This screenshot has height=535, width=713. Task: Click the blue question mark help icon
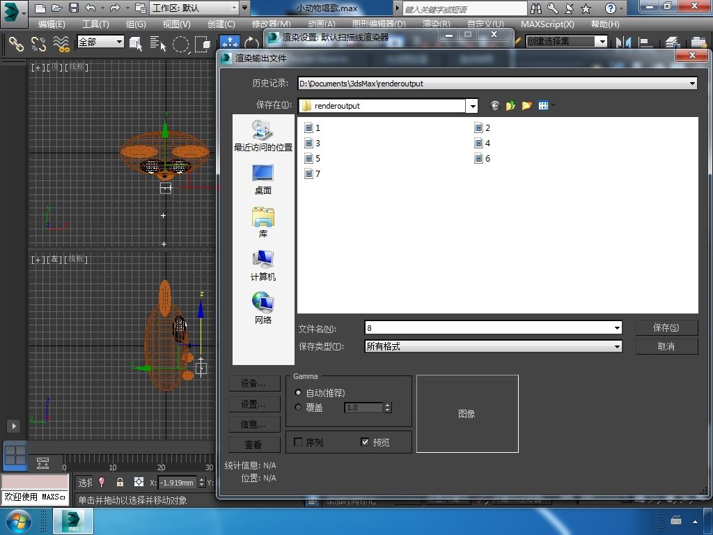[x=611, y=8]
